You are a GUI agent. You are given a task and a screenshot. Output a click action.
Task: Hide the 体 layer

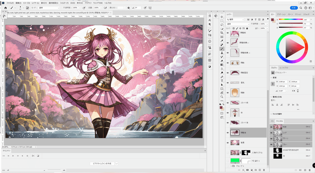[228, 112]
